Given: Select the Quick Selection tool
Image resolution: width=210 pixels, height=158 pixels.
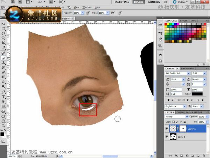Looking at the screenshot, I should click(3, 38).
